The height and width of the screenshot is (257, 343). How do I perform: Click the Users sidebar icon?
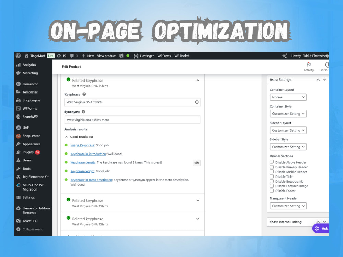[x=19, y=160]
